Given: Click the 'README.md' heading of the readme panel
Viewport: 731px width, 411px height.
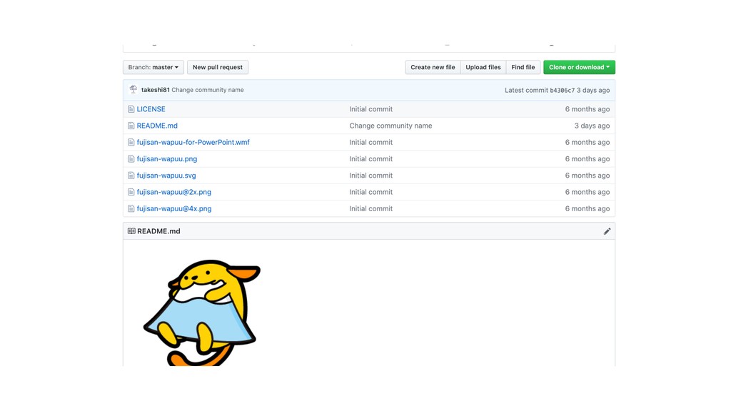Looking at the screenshot, I should [158, 231].
